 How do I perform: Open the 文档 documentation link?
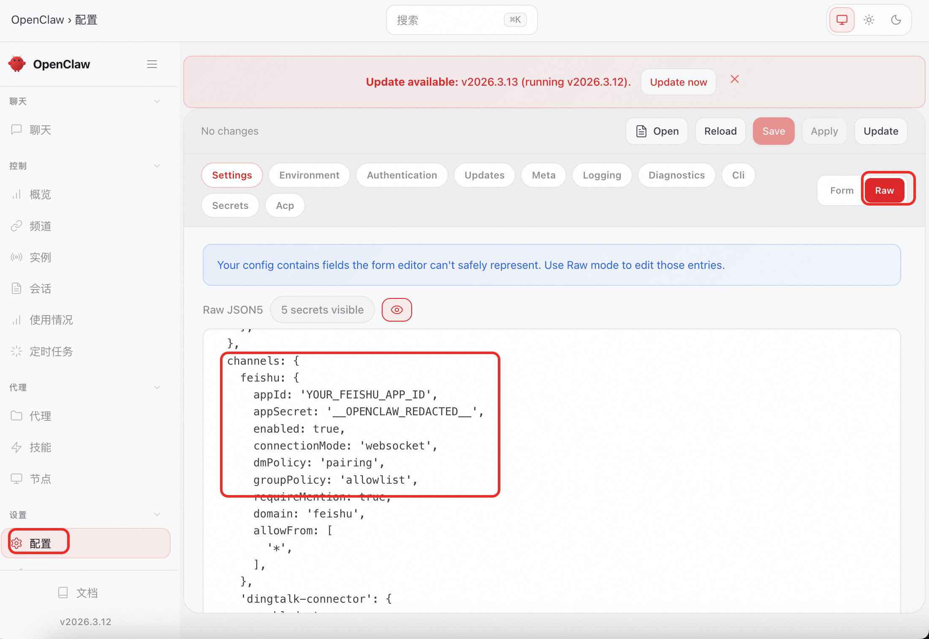[x=78, y=593]
